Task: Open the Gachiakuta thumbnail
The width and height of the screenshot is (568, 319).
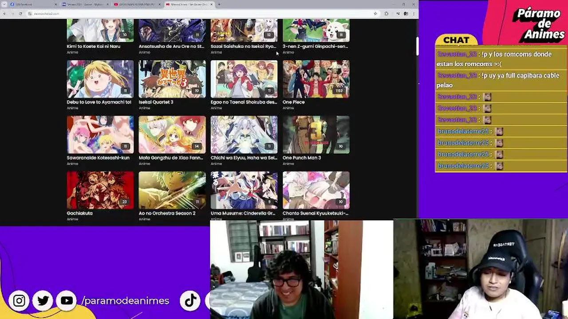Action: [100, 190]
